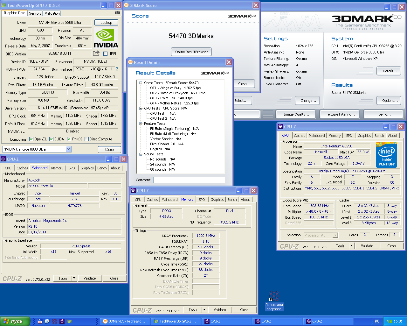Click Validate in the CPU-Z Memory window
Screen dimensions: 407x326
tap(220, 310)
